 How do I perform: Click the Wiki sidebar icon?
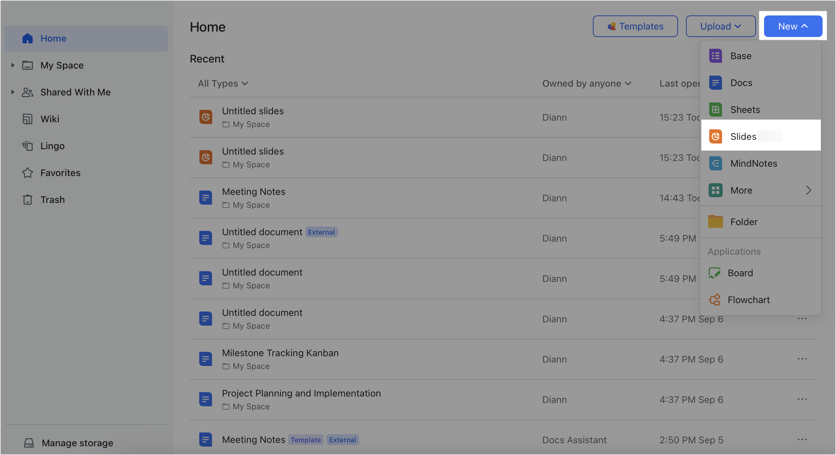tap(28, 119)
